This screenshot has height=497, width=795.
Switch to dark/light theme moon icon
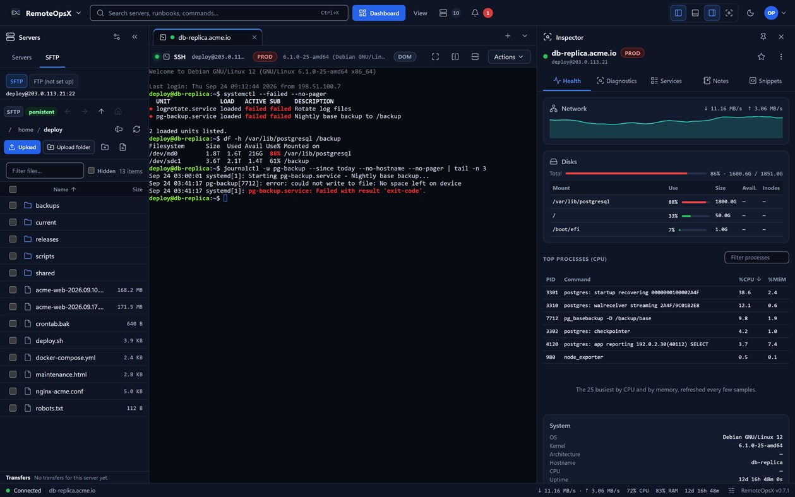pos(750,13)
